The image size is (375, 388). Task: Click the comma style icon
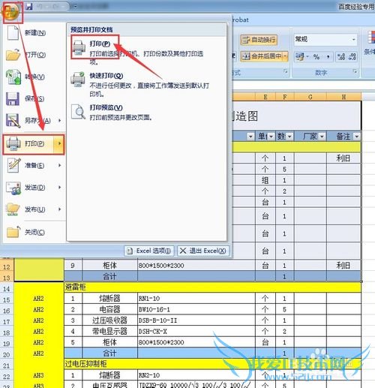click(328, 57)
